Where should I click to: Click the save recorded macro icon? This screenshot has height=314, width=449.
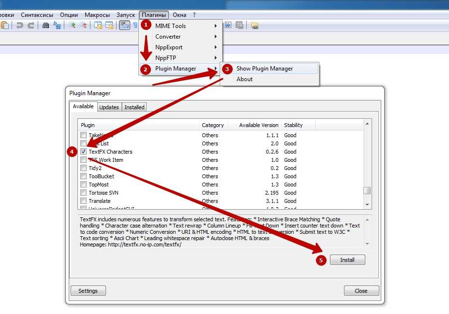(x=239, y=25)
